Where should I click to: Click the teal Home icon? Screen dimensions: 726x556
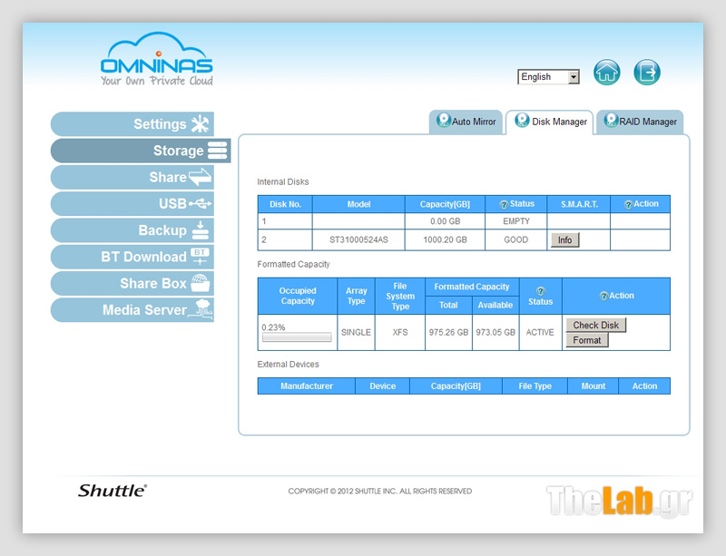pyautogui.click(x=606, y=73)
